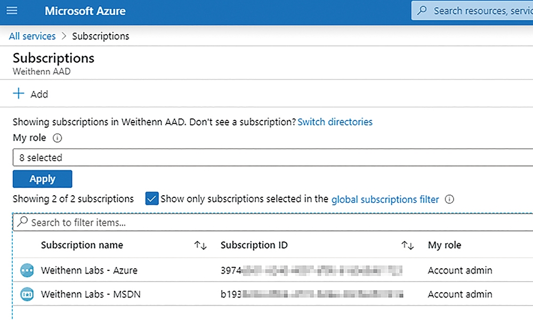The width and height of the screenshot is (533, 320).
Task: Click the Microsoft Azure home title
Action: tap(85, 11)
